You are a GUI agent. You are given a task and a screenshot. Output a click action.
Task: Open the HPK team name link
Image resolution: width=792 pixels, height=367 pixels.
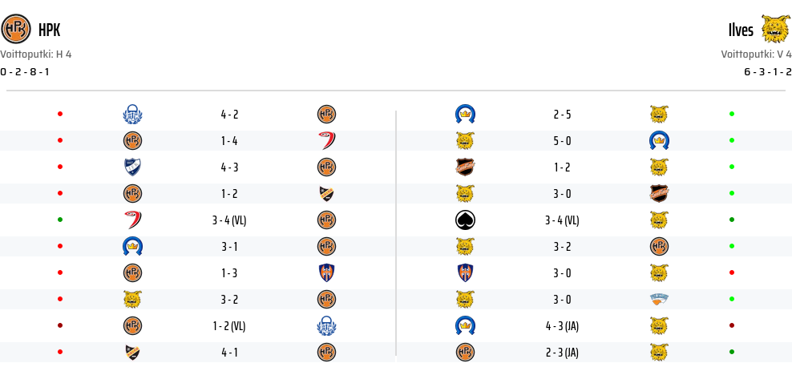[x=49, y=30]
